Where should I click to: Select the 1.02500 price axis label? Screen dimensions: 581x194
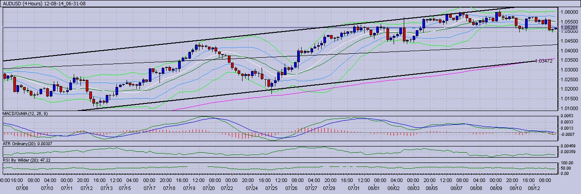[570, 79]
